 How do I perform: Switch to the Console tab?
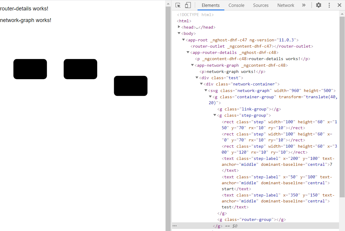[x=236, y=5]
